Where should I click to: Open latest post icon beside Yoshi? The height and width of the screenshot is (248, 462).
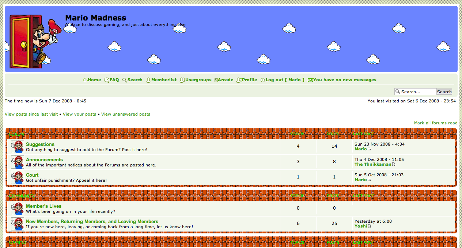pos(370,226)
